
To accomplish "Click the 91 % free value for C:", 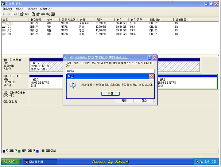I will click(133, 23).
